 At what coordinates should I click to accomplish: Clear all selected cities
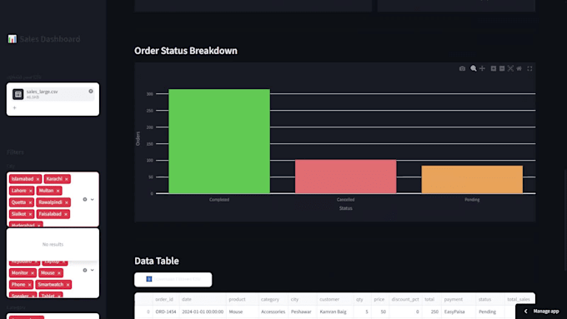tap(85, 199)
